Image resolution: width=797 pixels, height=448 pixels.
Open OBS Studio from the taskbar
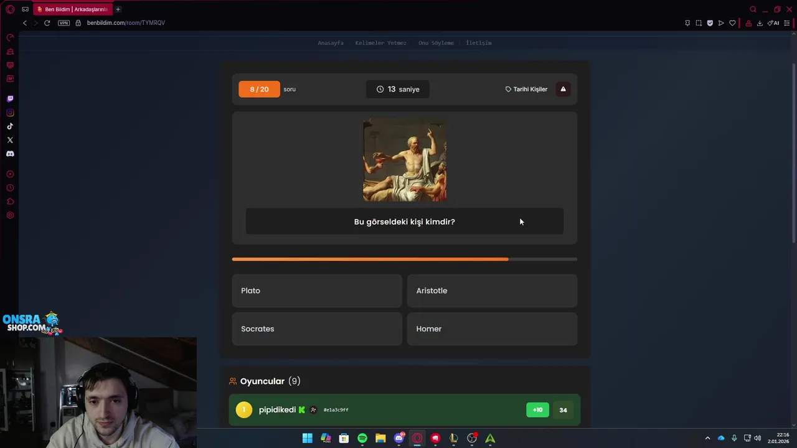click(x=472, y=438)
